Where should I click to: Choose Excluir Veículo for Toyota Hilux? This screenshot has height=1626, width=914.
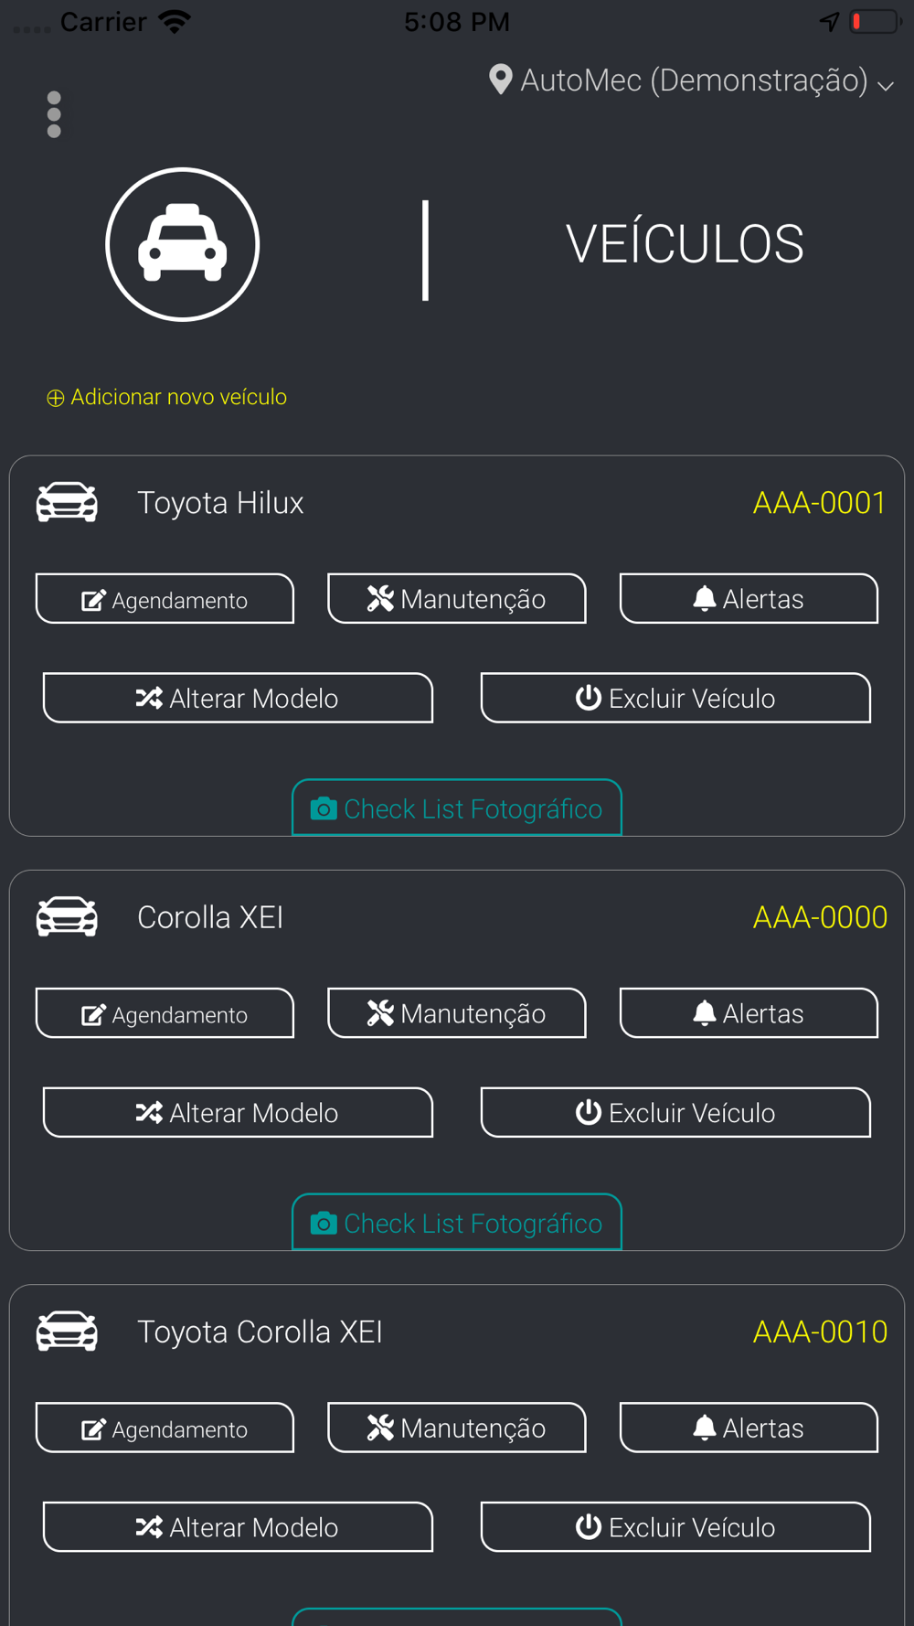[675, 698]
